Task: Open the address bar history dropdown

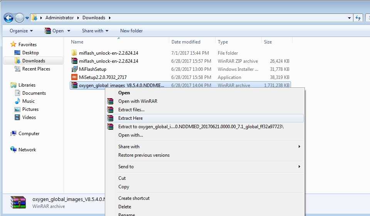Action: (x=349, y=18)
